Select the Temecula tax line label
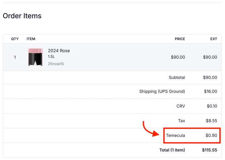This screenshot has width=225, height=160. (x=175, y=135)
